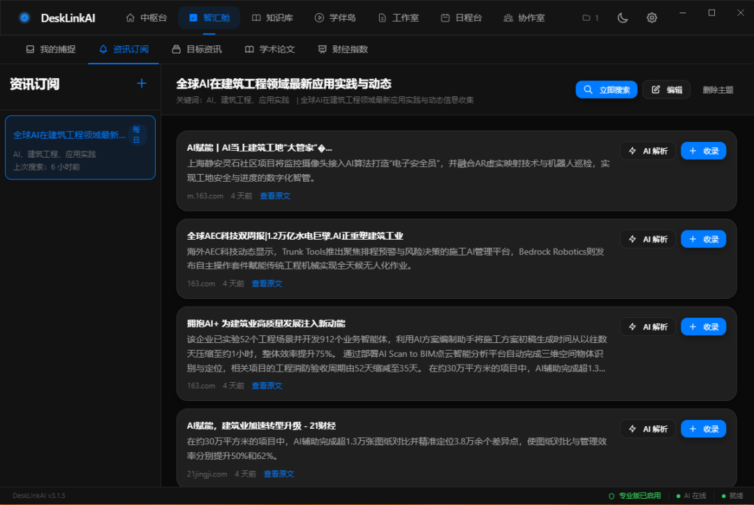Open 查看原文 for 全球AEC科技双周报 article
This screenshot has width=754, height=505.
(267, 284)
